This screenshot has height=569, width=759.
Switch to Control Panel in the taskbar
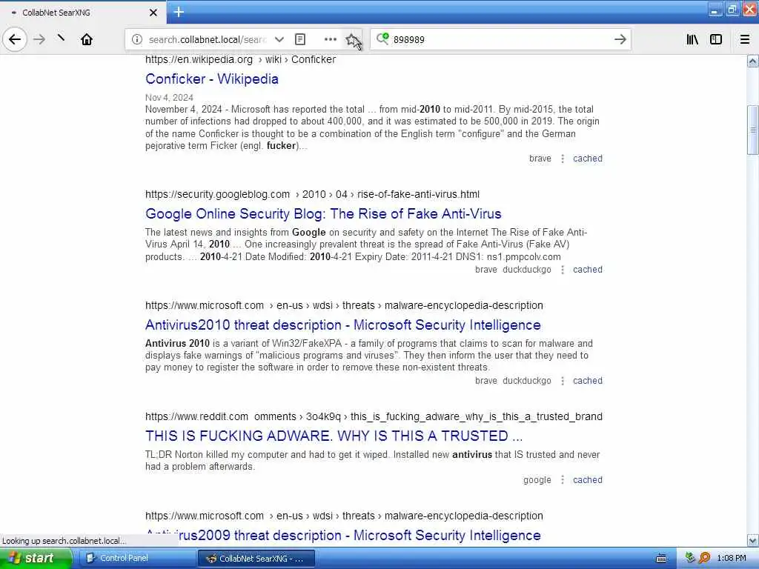[x=136, y=559]
